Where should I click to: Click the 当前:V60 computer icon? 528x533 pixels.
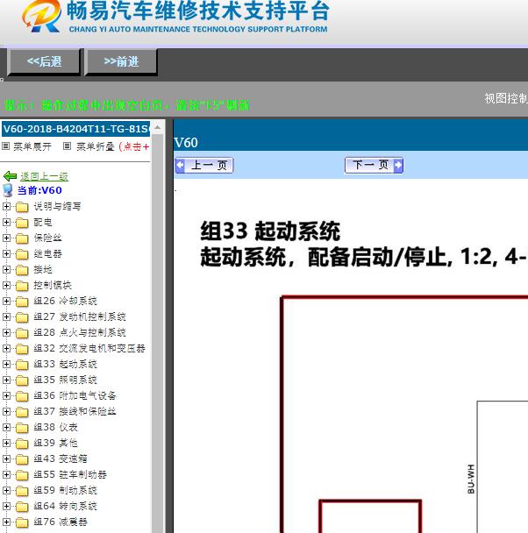[8, 190]
